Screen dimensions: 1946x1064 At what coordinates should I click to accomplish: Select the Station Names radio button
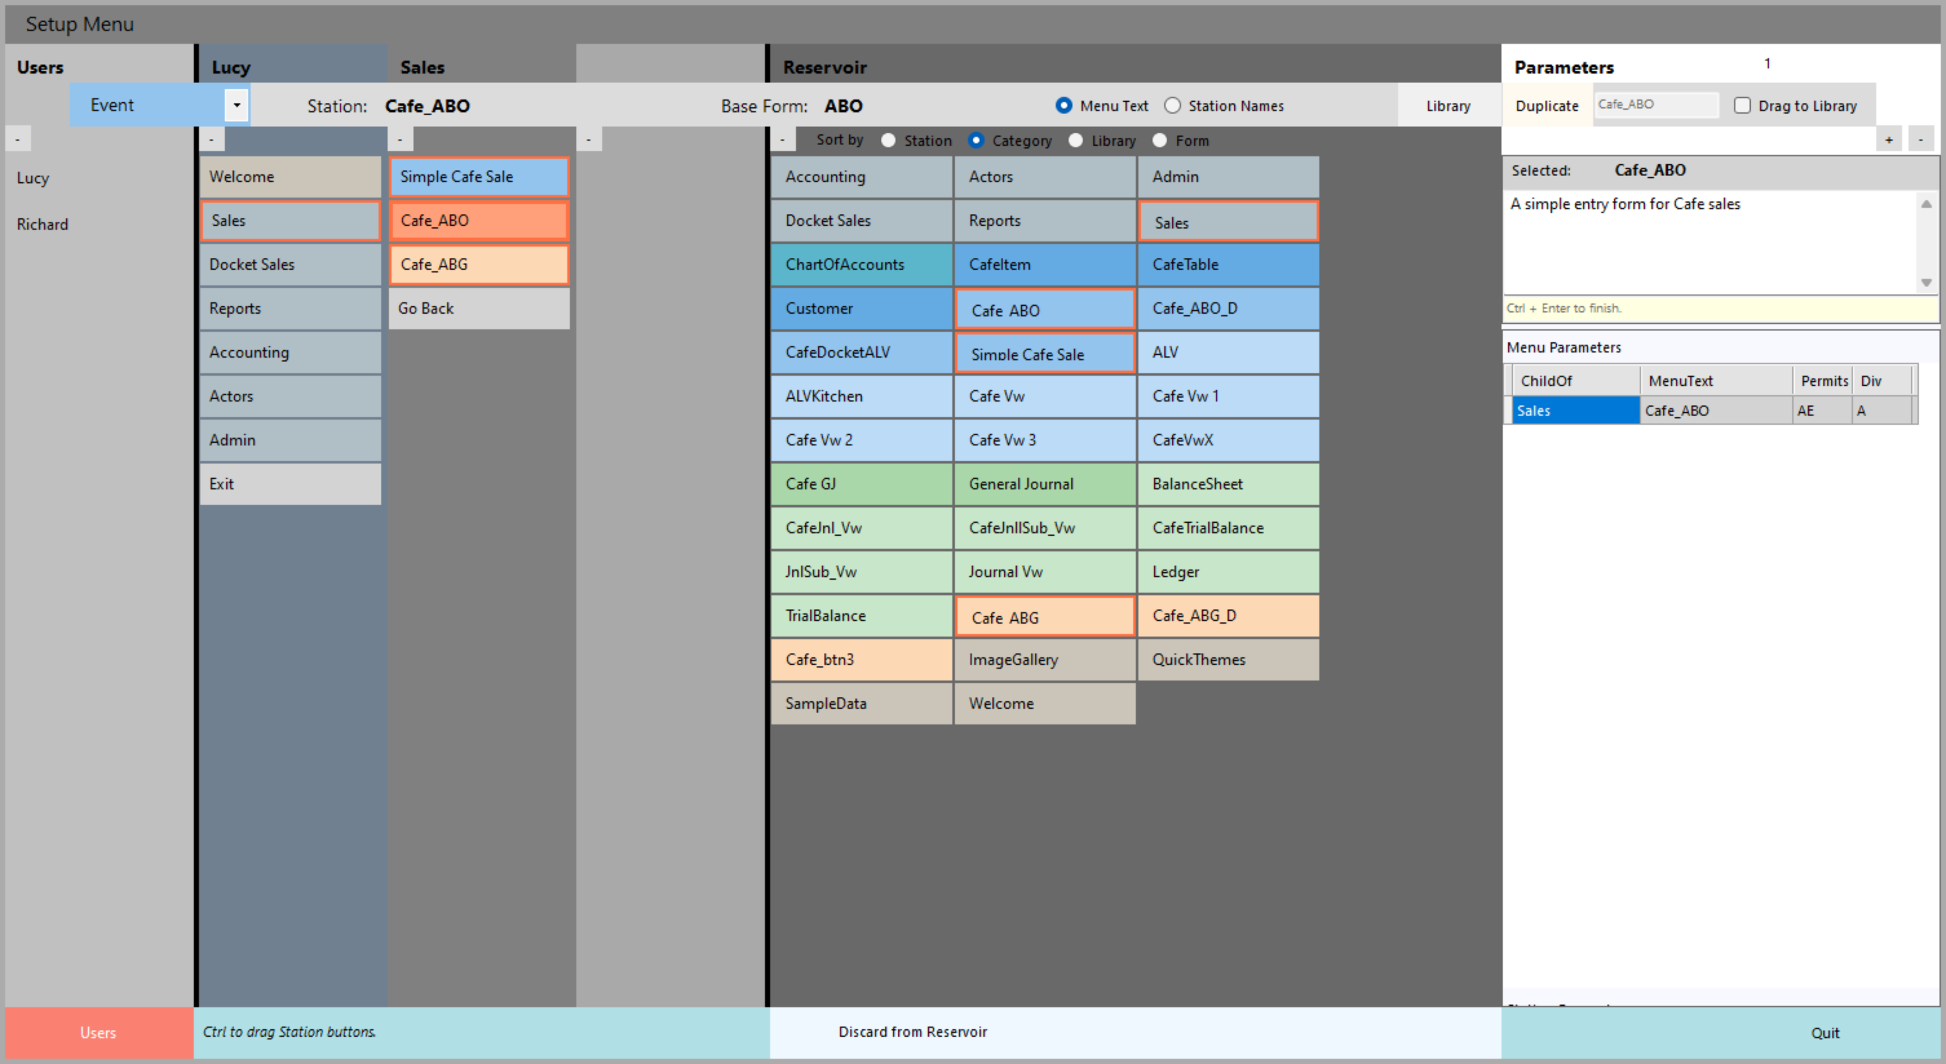point(1172,106)
